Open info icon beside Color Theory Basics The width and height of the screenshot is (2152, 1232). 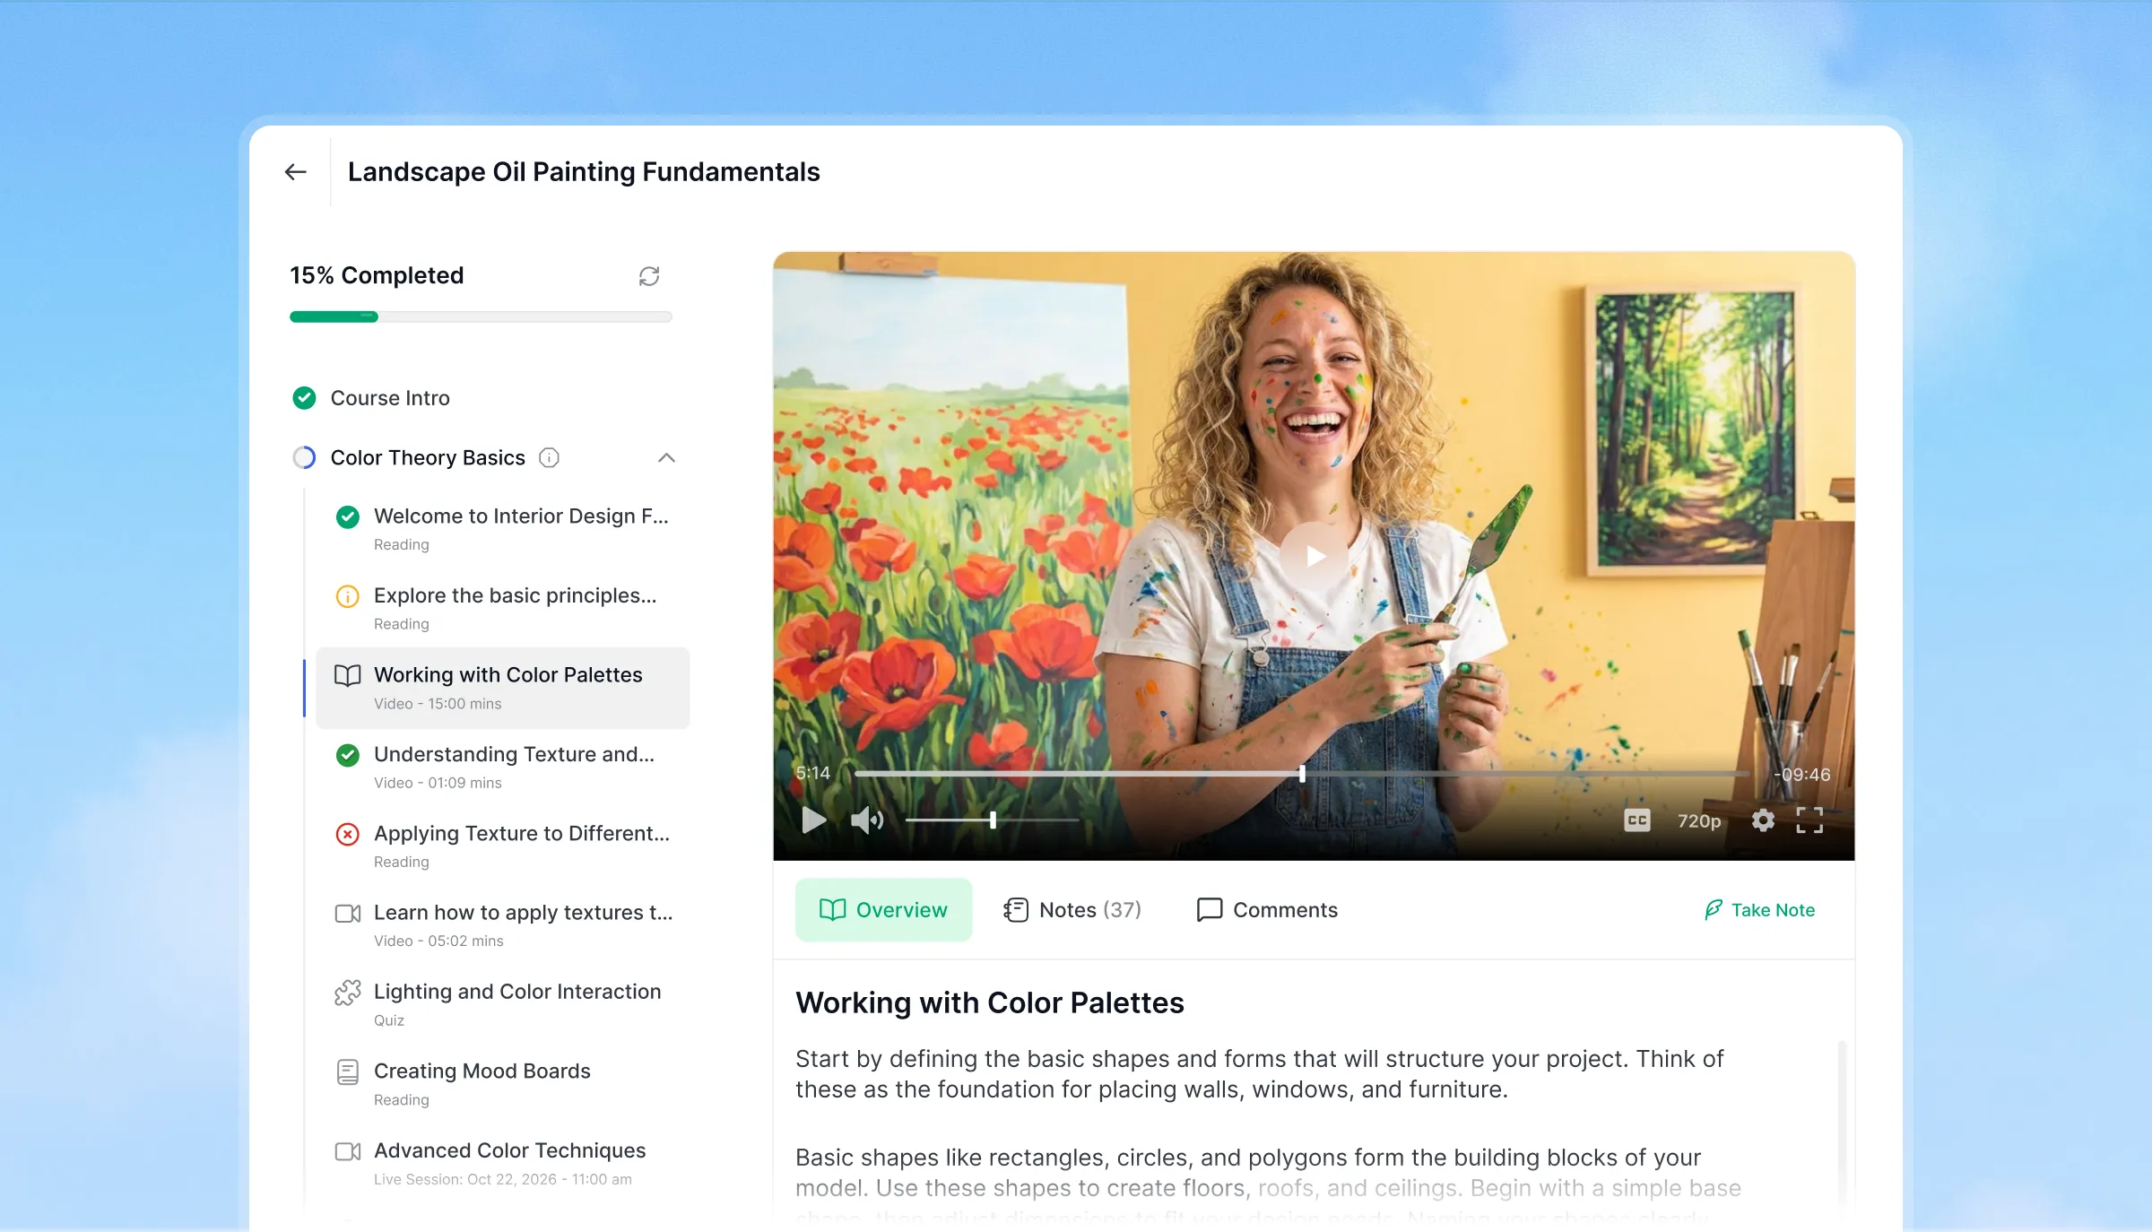[549, 458]
